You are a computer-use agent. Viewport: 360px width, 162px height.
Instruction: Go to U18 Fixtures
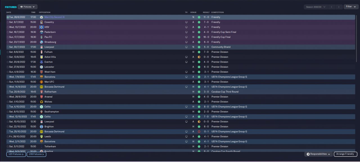coord(36,154)
